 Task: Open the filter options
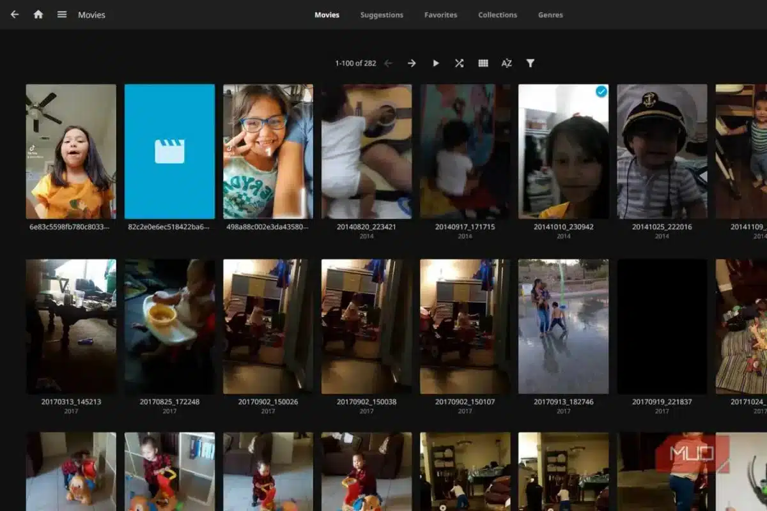[x=530, y=63]
